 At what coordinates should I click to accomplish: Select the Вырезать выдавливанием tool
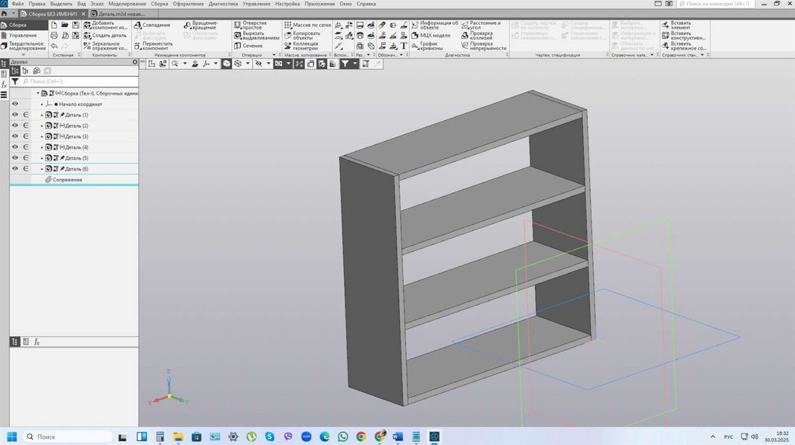[x=238, y=36]
